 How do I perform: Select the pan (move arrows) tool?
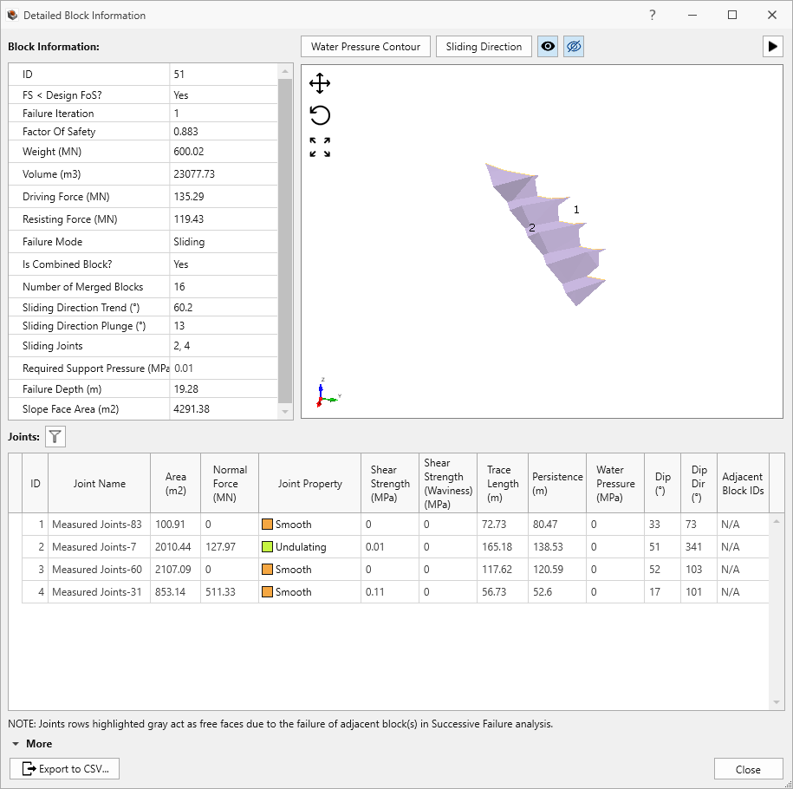pyautogui.click(x=320, y=84)
